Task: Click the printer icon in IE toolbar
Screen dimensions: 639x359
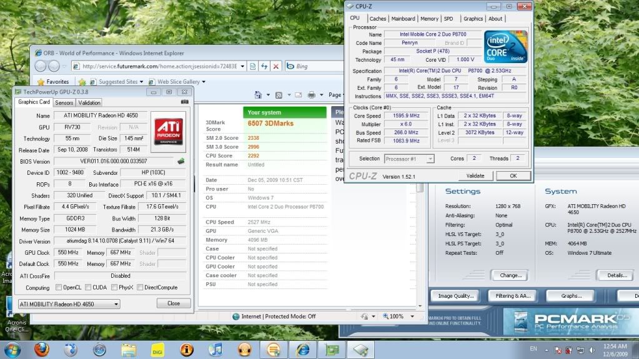Action: click(311, 95)
